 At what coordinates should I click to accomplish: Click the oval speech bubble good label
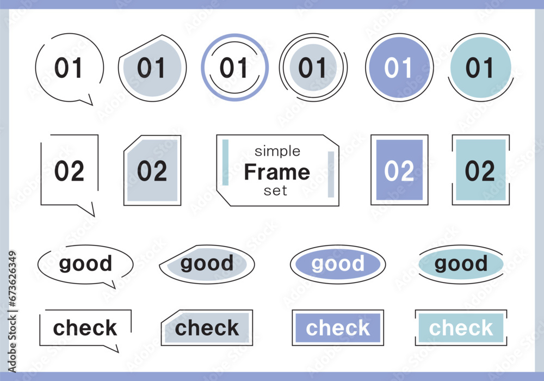click(x=85, y=266)
